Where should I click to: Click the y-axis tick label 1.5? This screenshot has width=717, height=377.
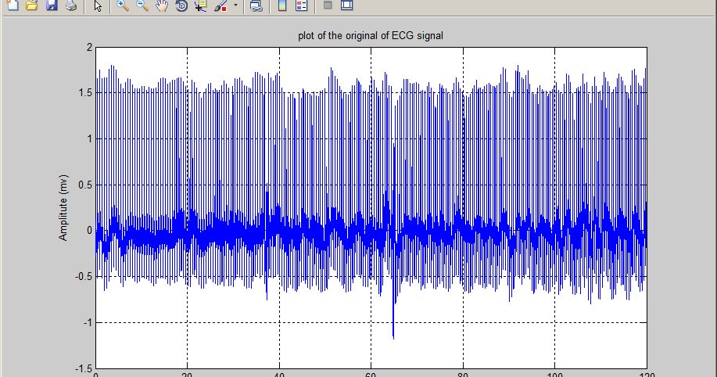point(85,93)
